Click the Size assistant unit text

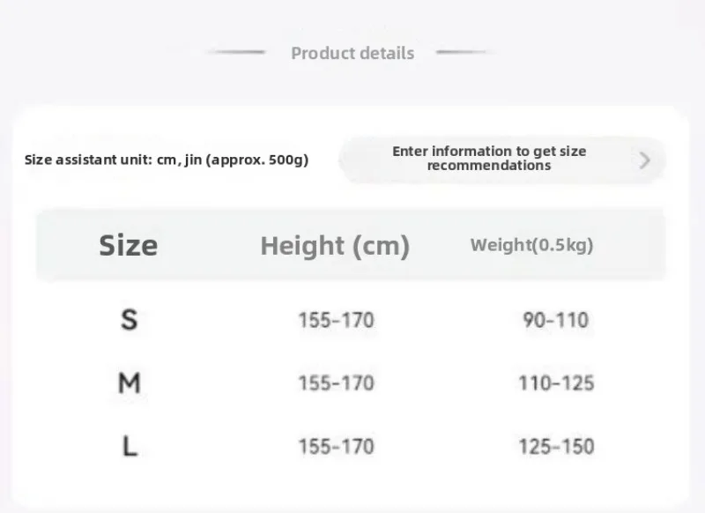coord(167,160)
